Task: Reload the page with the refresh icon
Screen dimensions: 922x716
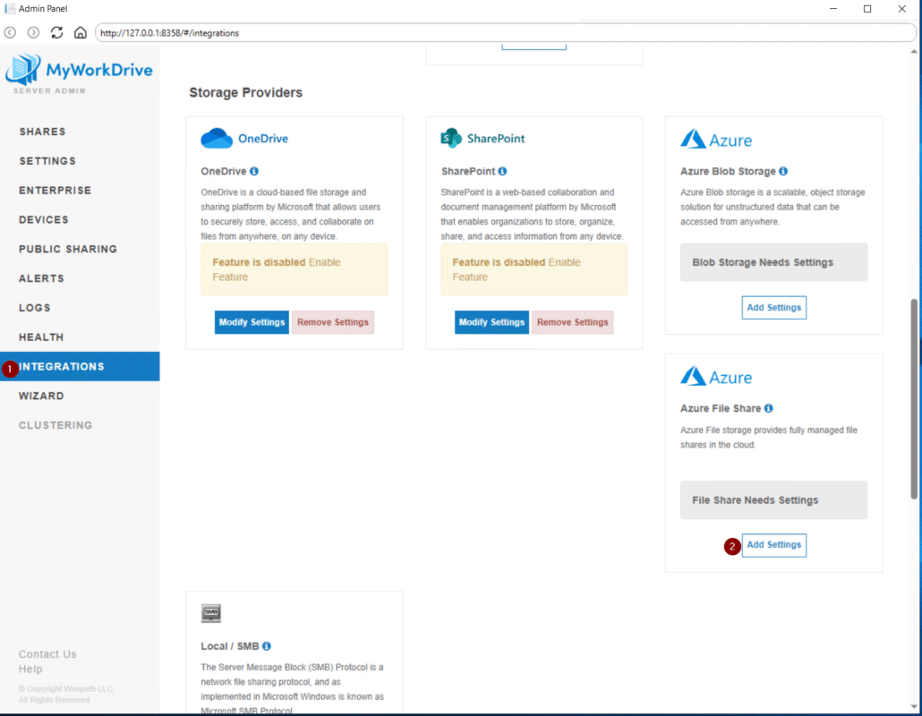Action: coord(57,33)
